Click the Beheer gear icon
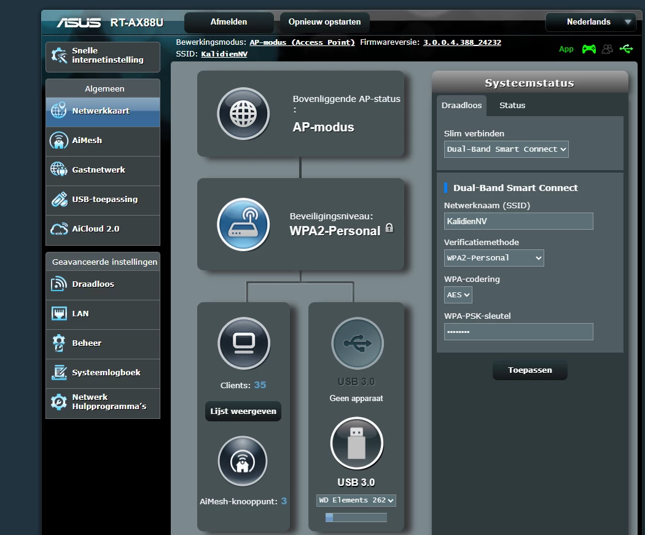Viewport: 645px width, 535px height. (x=59, y=343)
